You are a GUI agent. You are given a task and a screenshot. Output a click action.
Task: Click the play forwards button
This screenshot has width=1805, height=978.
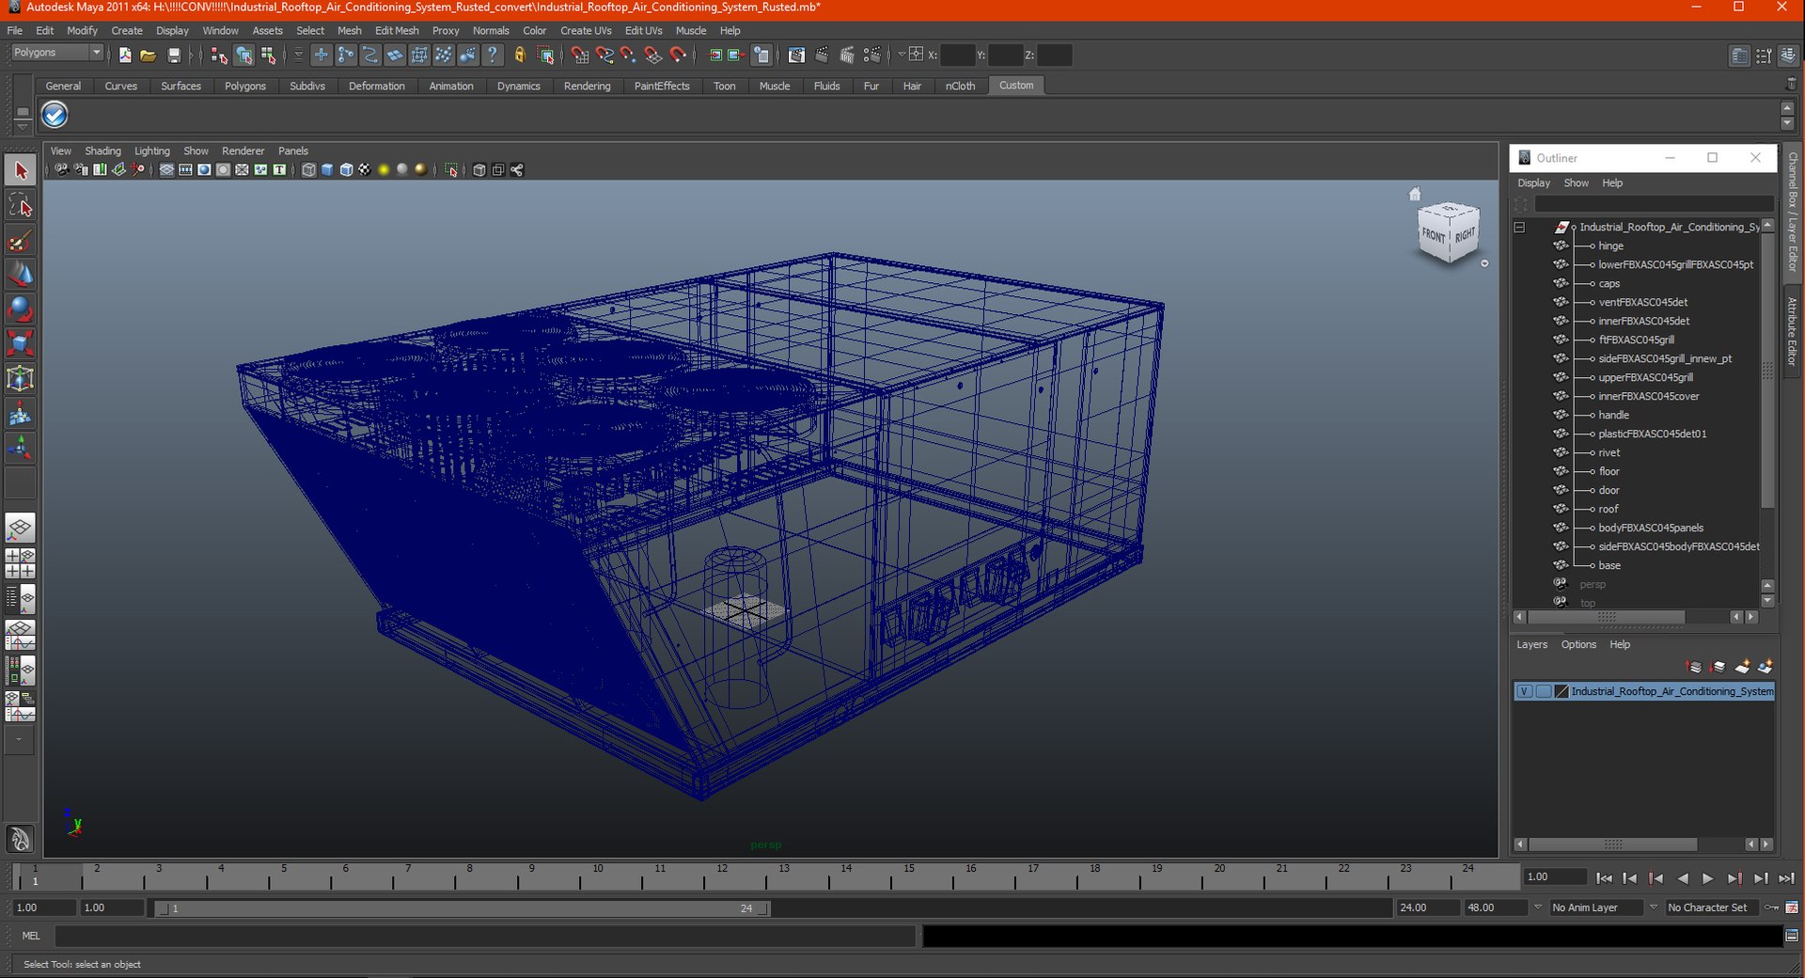[1708, 877]
